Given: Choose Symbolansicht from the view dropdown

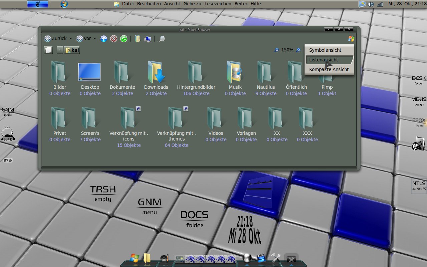Looking at the screenshot, I should coord(329,50).
